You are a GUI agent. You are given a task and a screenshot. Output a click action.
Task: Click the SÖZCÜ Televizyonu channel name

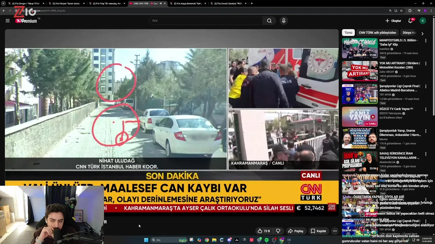click(x=390, y=113)
